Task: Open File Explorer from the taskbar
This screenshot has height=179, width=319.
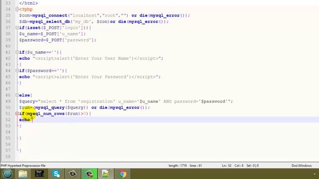Action: click(x=23, y=174)
